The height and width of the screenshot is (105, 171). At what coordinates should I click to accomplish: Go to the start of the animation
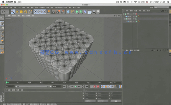pyautogui.click(x=64, y=86)
